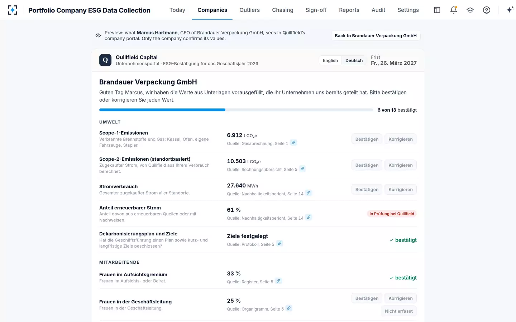Open source link for Gasabrechnung, Seite 1

(x=293, y=143)
